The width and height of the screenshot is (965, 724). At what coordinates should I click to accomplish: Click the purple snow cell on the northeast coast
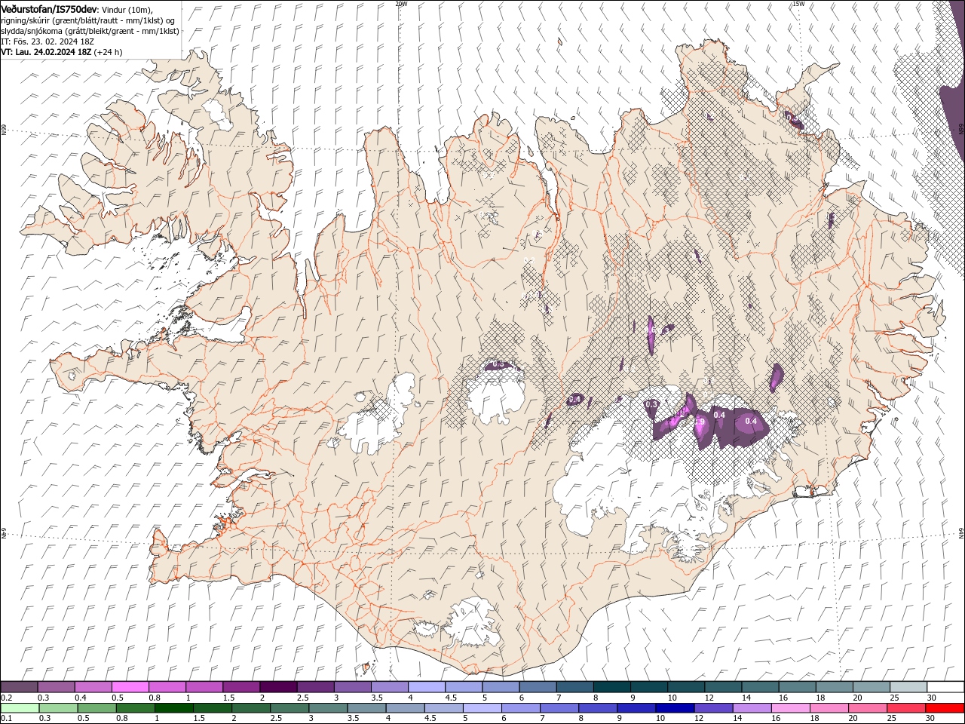tap(793, 119)
